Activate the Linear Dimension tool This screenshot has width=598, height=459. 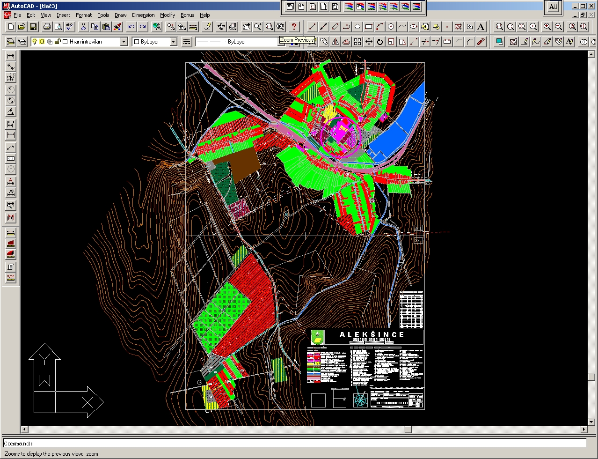11,56
